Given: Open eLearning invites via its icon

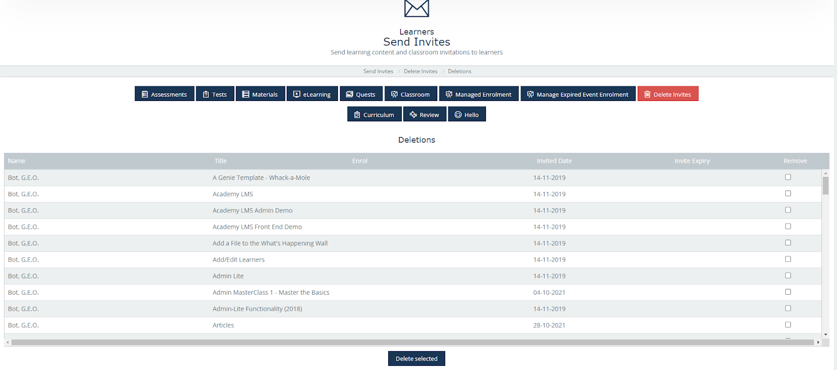Looking at the screenshot, I should click(297, 94).
